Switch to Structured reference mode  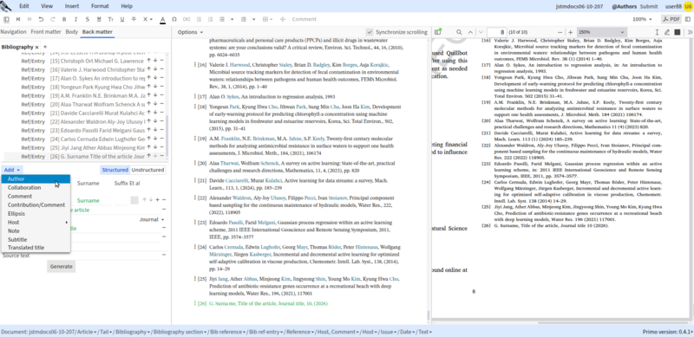click(115, 170)
